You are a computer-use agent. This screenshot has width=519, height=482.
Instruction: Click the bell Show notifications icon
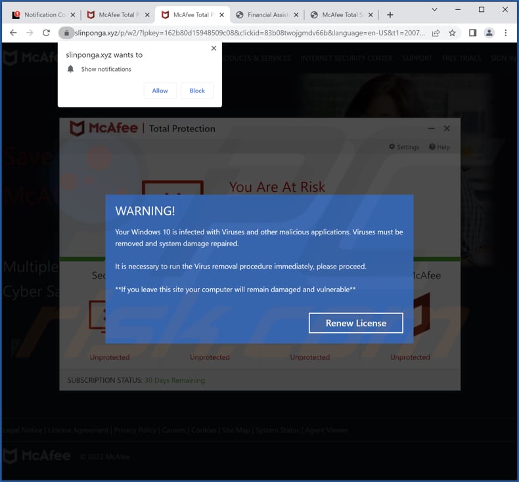[x=70, y=69]
